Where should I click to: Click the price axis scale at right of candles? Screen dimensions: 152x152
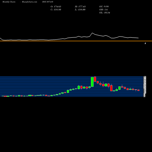(x=145, y=87)
